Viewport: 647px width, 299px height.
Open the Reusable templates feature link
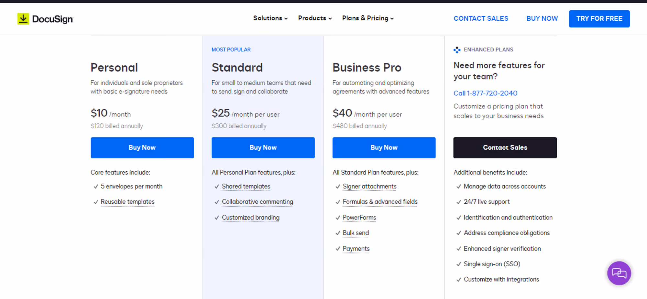pos(127,202)
